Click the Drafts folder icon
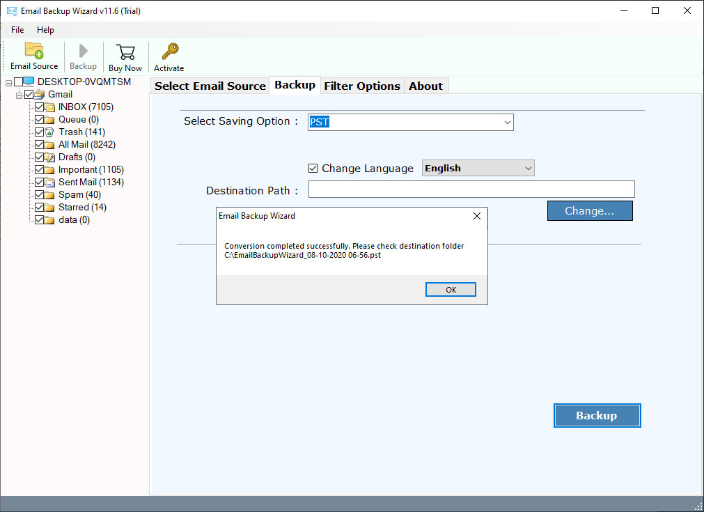 (x=50, y=157)
